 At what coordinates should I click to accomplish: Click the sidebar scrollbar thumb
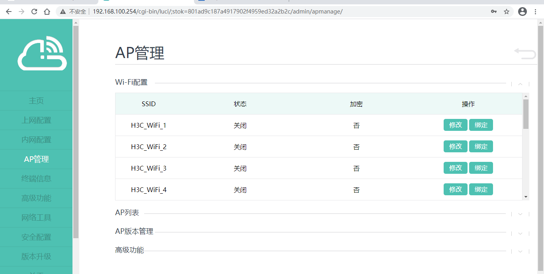coord(76,132)
